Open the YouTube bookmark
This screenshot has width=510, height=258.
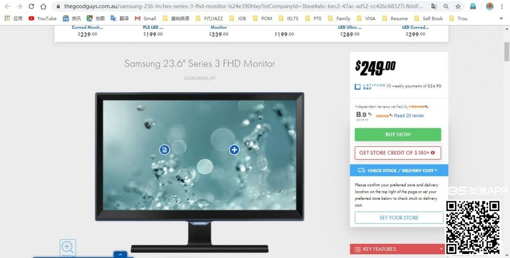[42, 18]
